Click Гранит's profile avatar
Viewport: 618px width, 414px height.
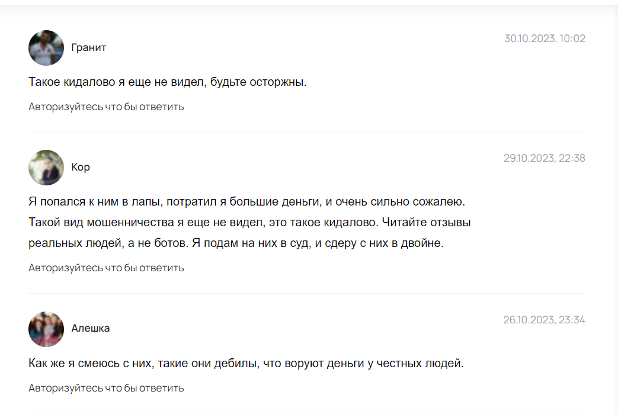46,47
